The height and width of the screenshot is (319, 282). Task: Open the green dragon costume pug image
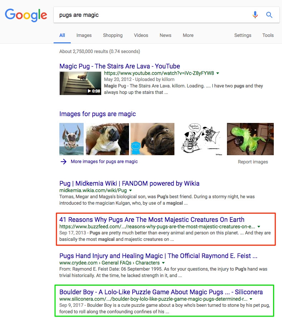[x=250, y=139]
